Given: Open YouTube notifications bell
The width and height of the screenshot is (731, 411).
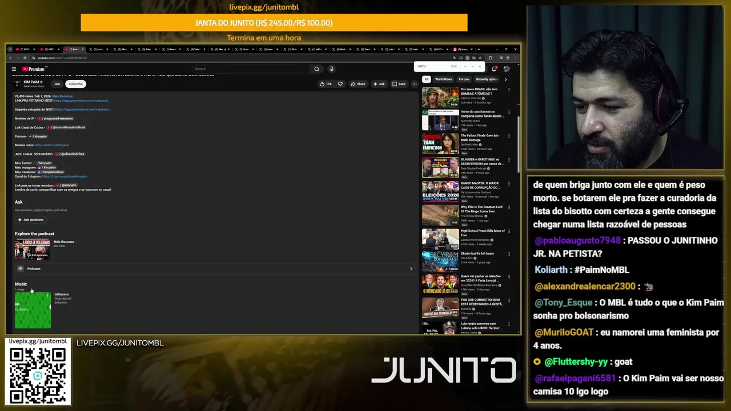Looking at the screenshot, I should (495, 69).
